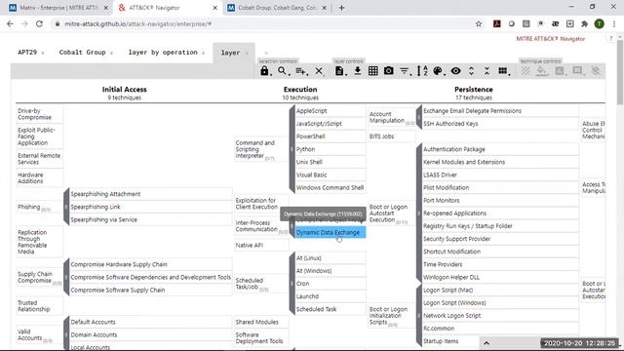This screenshot has height=351, width=624.
Task: Select the PowerShell sub-technique
Action: [x=331, y=136]
